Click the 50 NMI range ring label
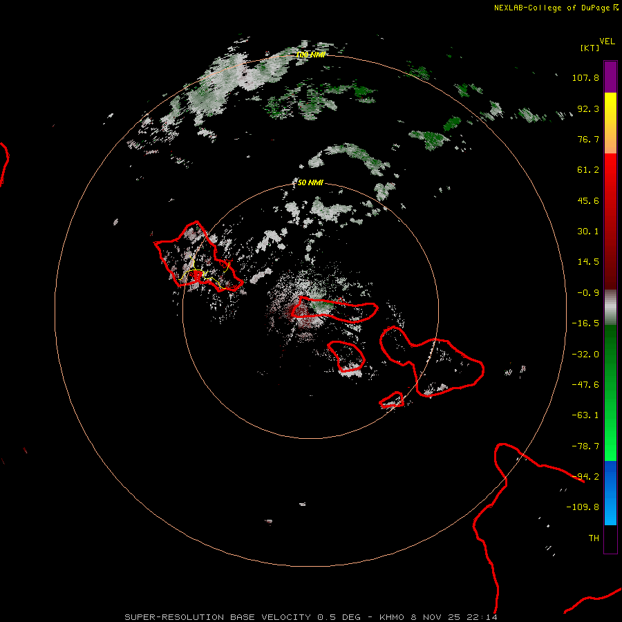622x622 pixels. click(x=310, y=183)
